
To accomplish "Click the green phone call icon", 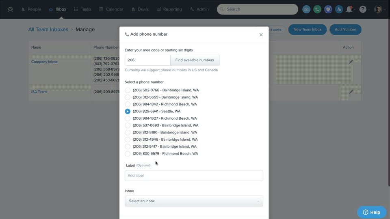I will [x=317, y=9].
